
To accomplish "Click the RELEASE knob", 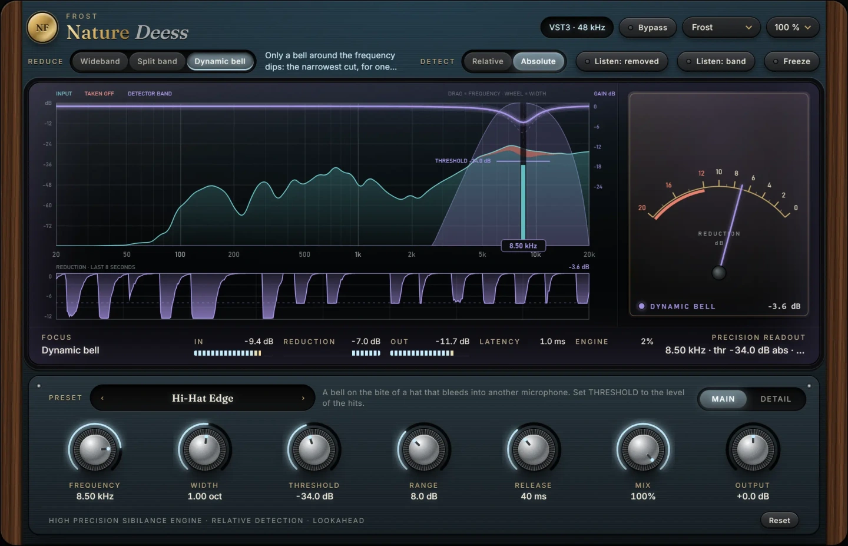I will [533, 450].
